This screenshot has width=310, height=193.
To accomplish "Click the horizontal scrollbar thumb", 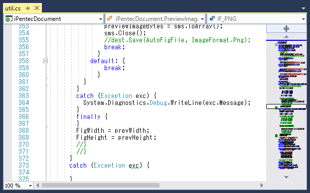I will 101,186.
